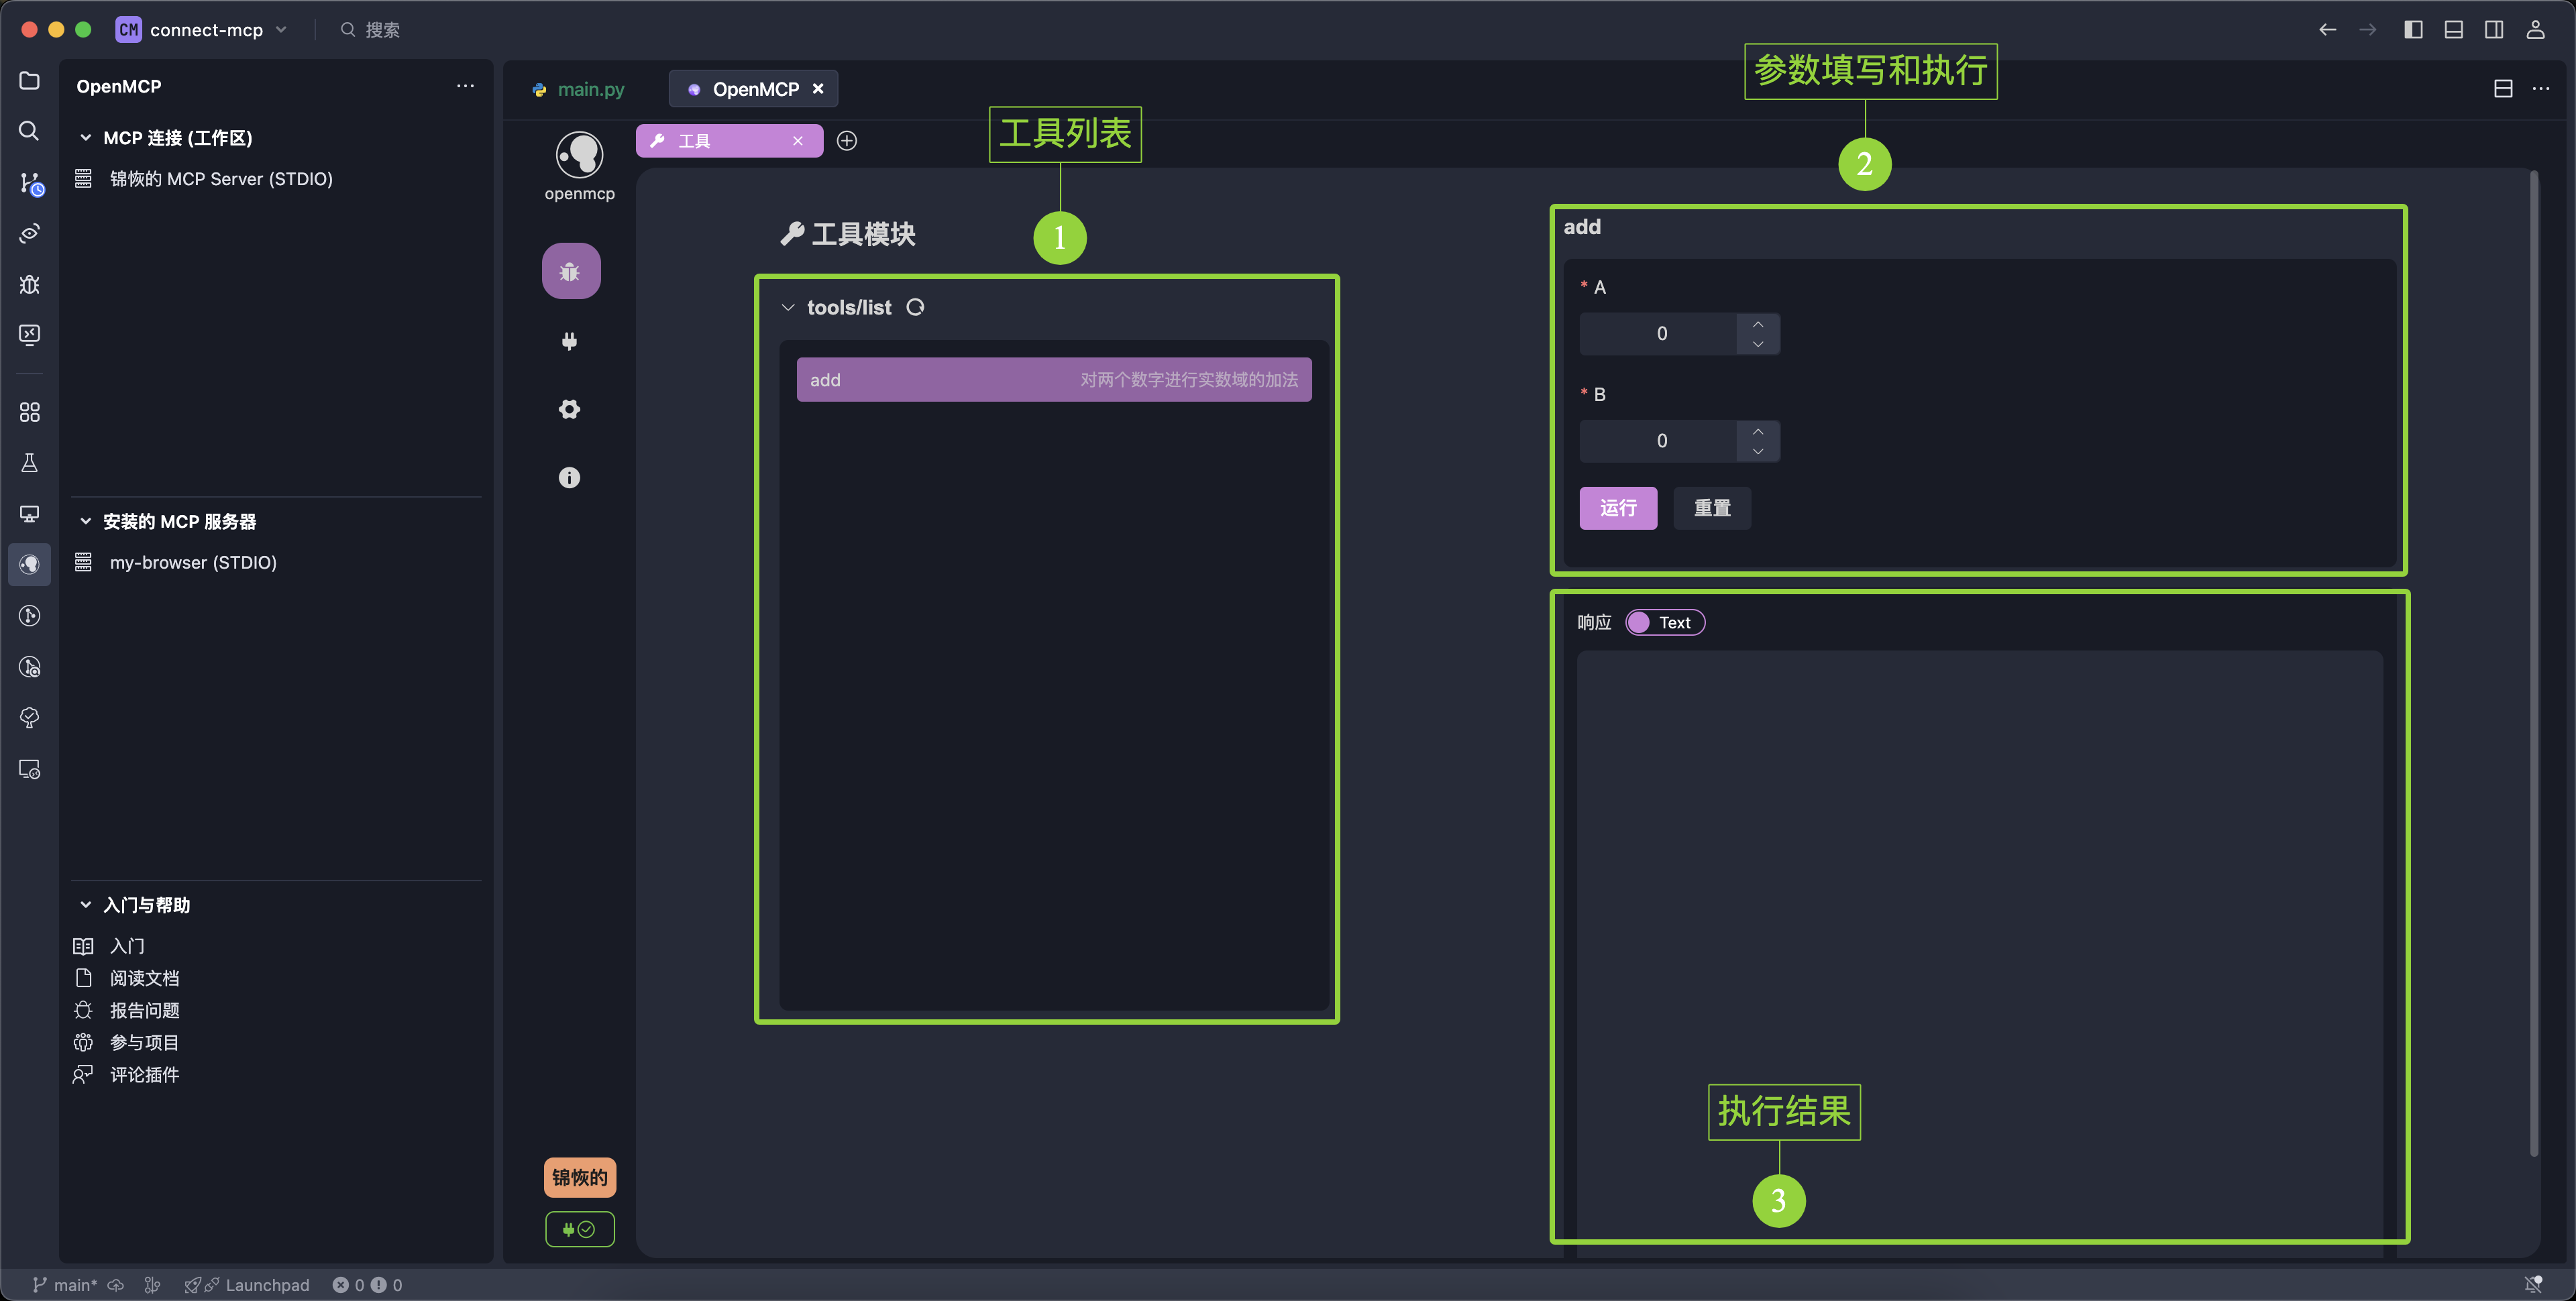Open the plug connection icon in sidebar
Image resolution: width=2576 pixels, height=1301 pixels.
(x=569, y=342)
